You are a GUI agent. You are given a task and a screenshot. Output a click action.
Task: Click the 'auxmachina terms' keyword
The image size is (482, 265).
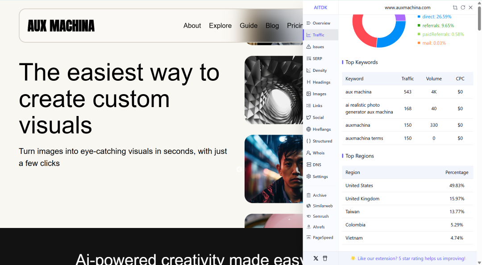coord(364,138)
